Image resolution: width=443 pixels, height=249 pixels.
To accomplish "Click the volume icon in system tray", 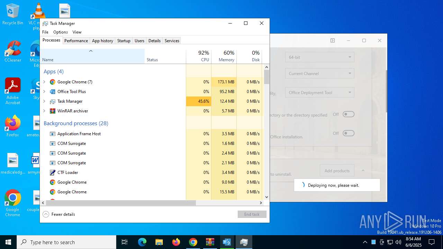I will pyautogui.click(x=398, y=242).
